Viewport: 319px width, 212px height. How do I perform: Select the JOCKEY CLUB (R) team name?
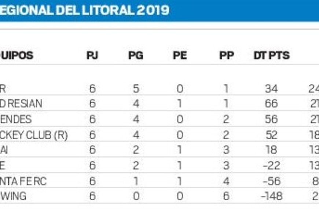coord(34,135)
